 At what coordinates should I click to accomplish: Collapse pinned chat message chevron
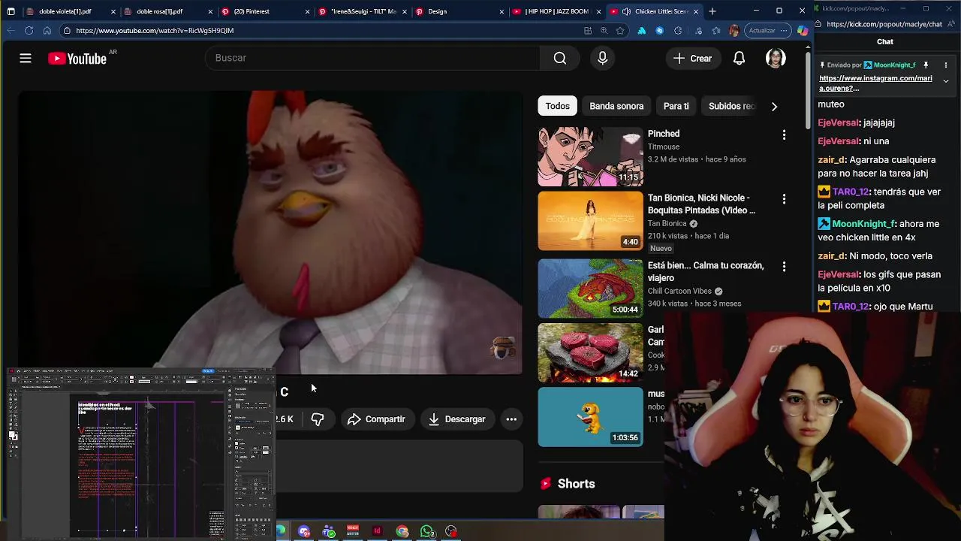pos(945,81)
